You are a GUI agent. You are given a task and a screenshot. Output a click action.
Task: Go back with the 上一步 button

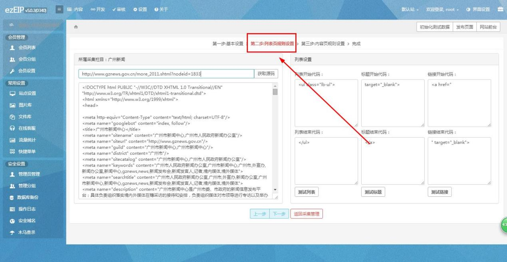tap(259, 214)
